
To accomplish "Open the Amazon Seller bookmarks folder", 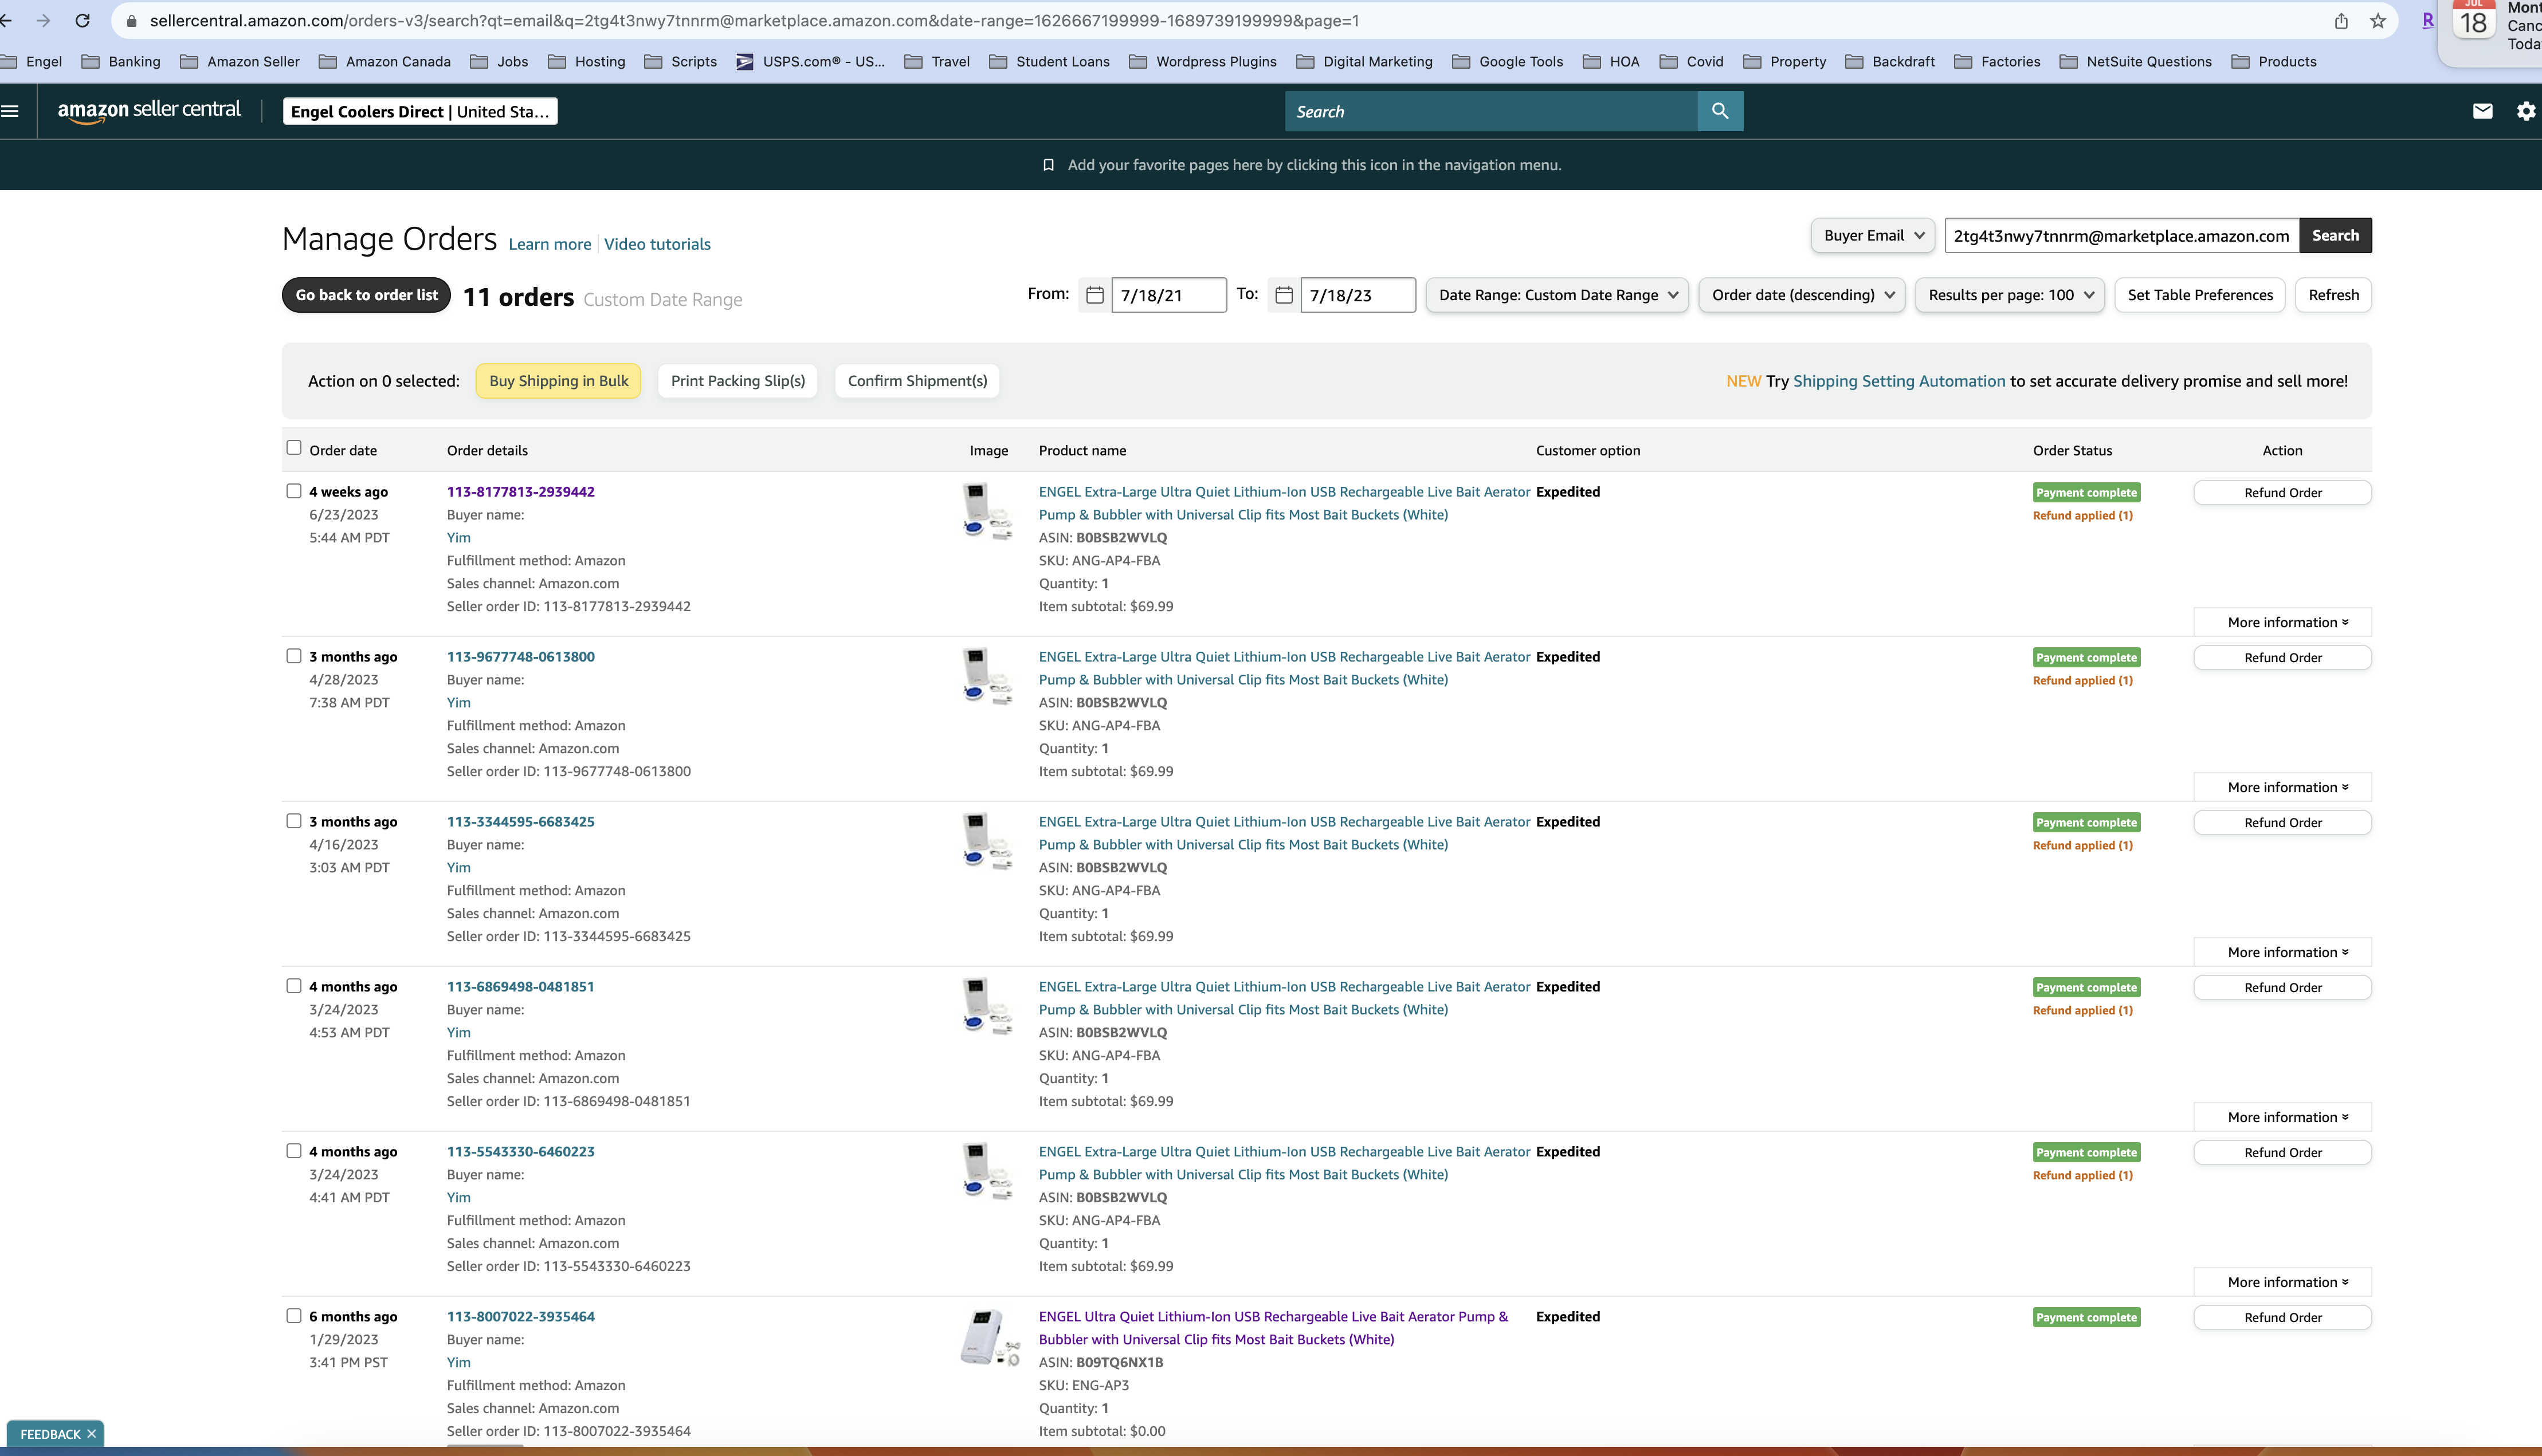I will coord(240,62).
